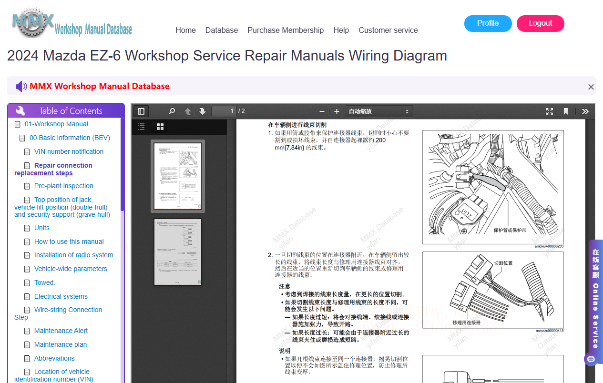Screen dimensions: 603x383
Task: Switch sidebar to thumbnails view
Action: [x=160, y=127]
